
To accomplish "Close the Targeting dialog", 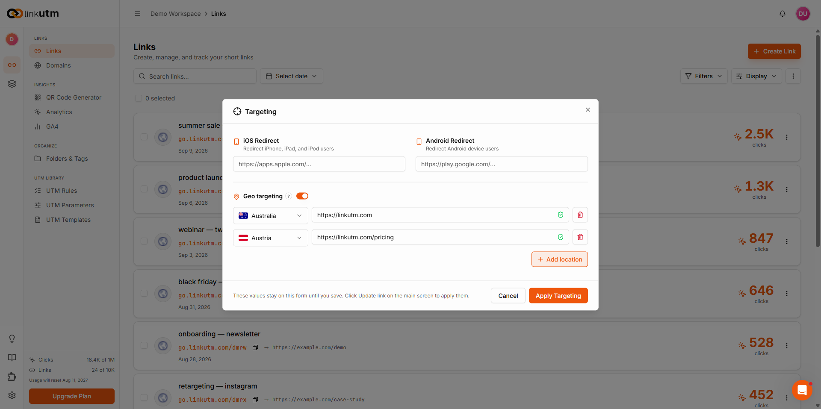I will (588, 110).
